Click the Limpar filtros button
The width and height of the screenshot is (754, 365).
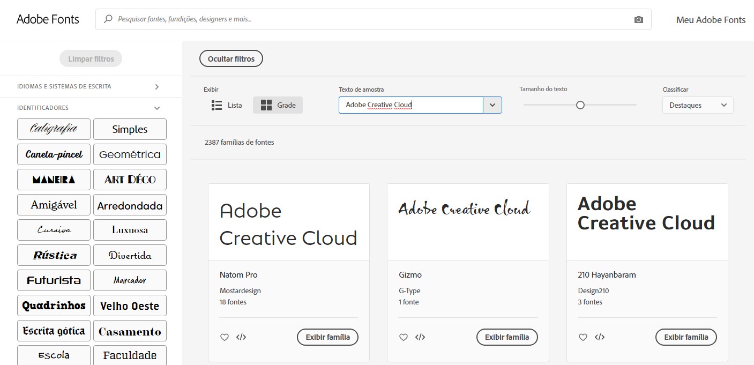(x=91, y=58)
